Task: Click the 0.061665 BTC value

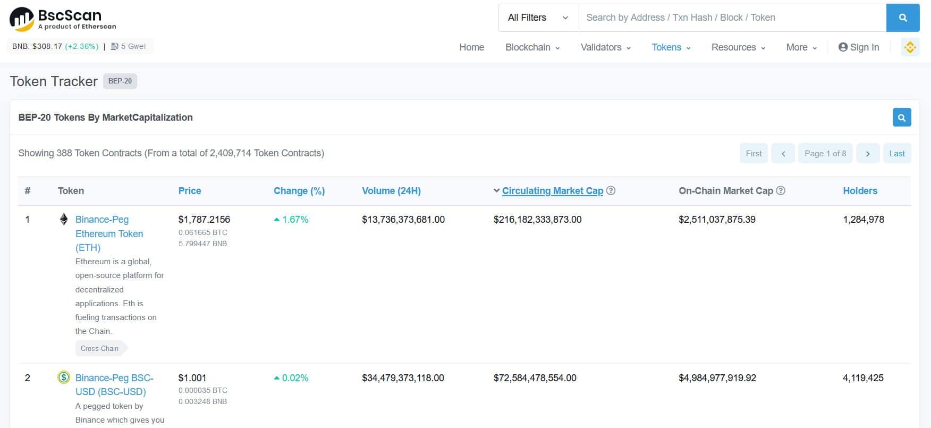Action: [x=203, y=232]
